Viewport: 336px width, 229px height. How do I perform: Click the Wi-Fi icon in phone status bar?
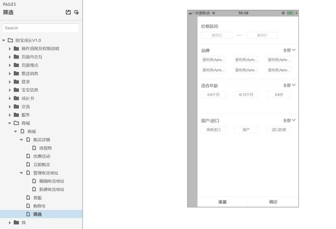[x=214, y=13]
